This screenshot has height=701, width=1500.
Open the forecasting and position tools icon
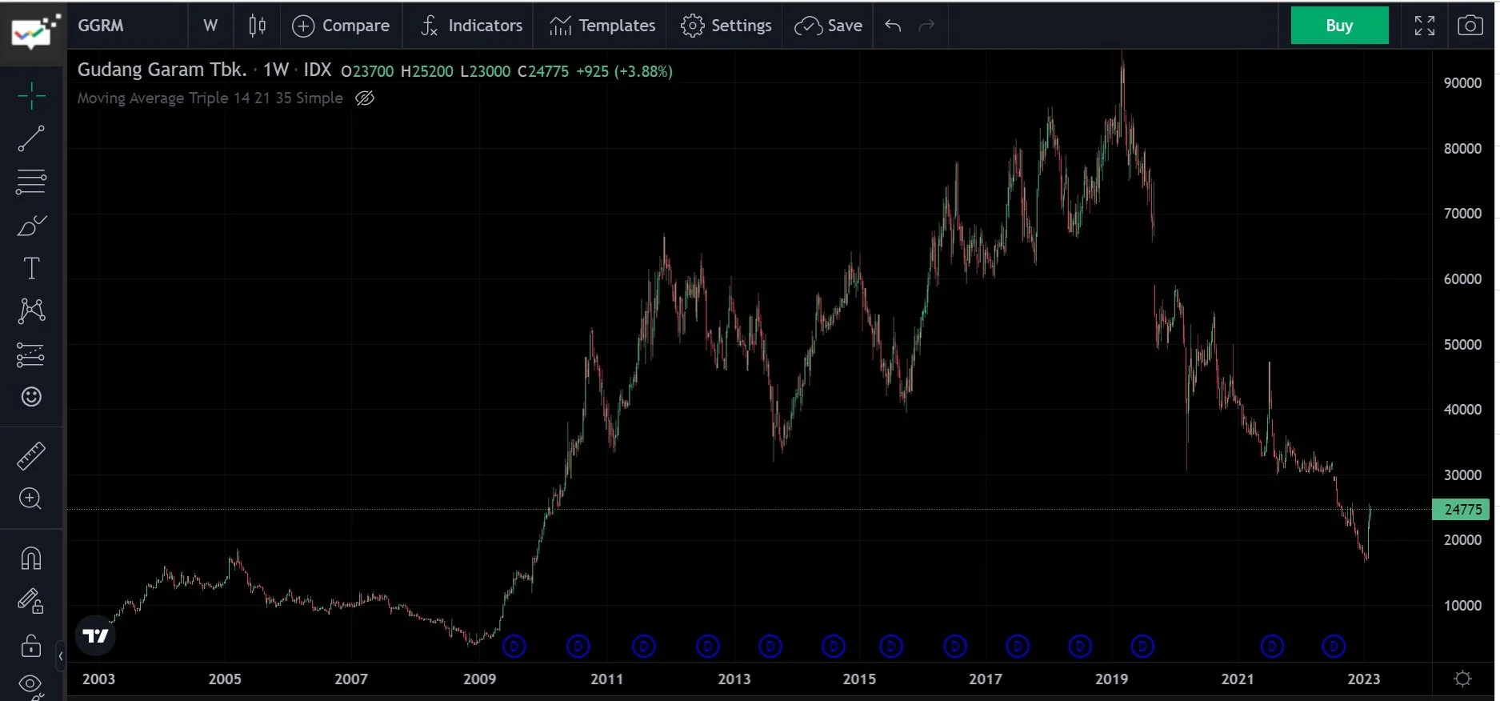click(31, 354)
